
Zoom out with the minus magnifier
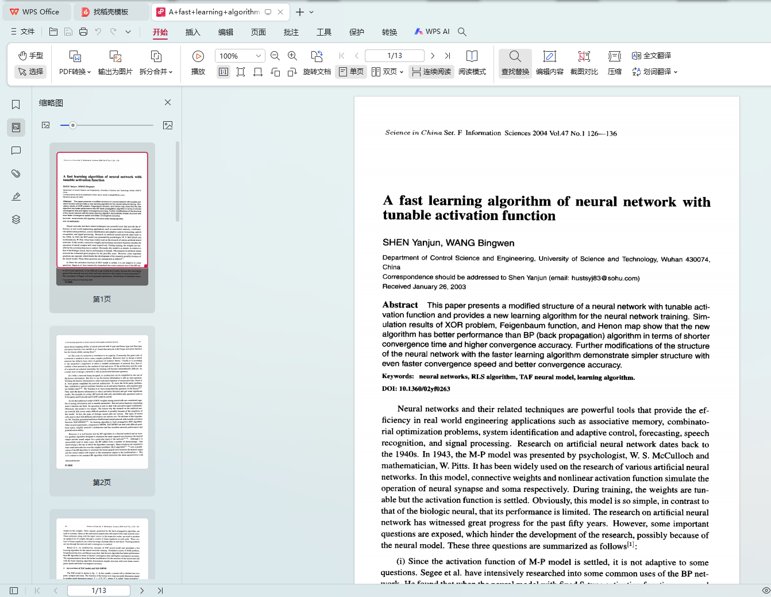[x=275, y=56]
